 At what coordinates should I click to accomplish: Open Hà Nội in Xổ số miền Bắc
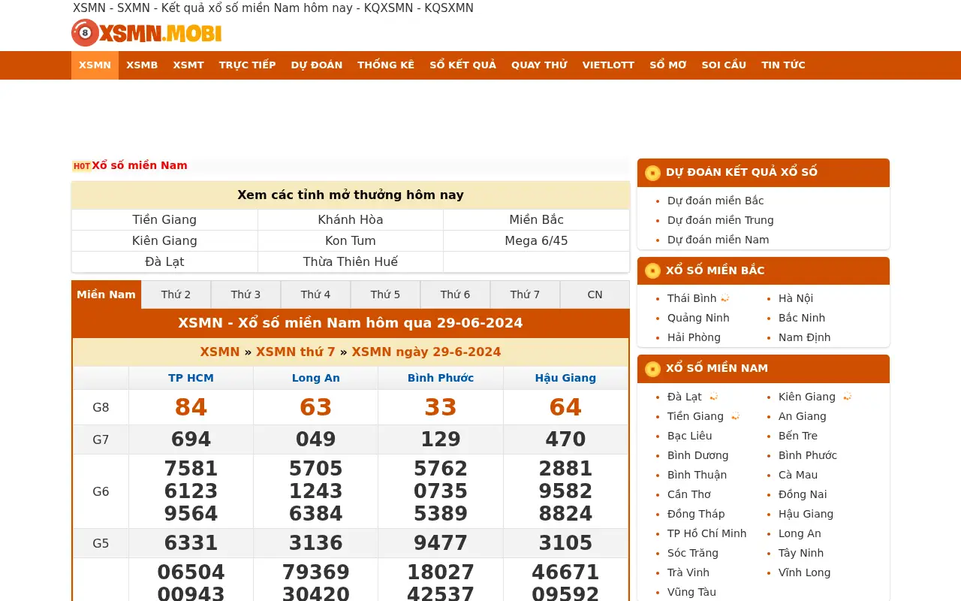tap(796, 298)
